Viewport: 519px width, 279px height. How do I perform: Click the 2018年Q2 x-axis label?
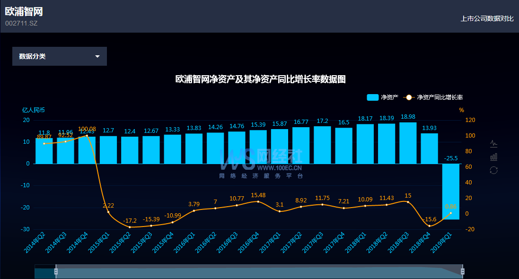coord(377,243)
